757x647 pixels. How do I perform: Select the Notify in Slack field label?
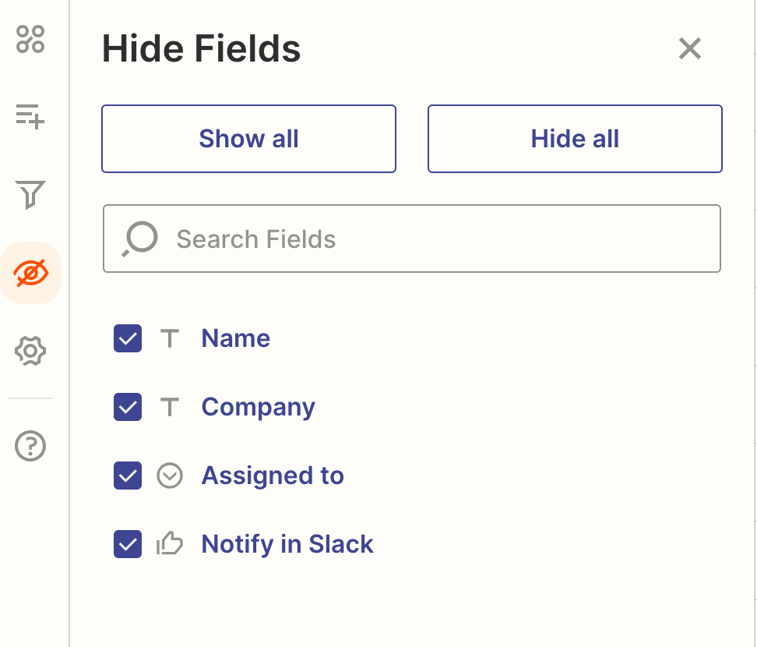[x=287, y=544]
